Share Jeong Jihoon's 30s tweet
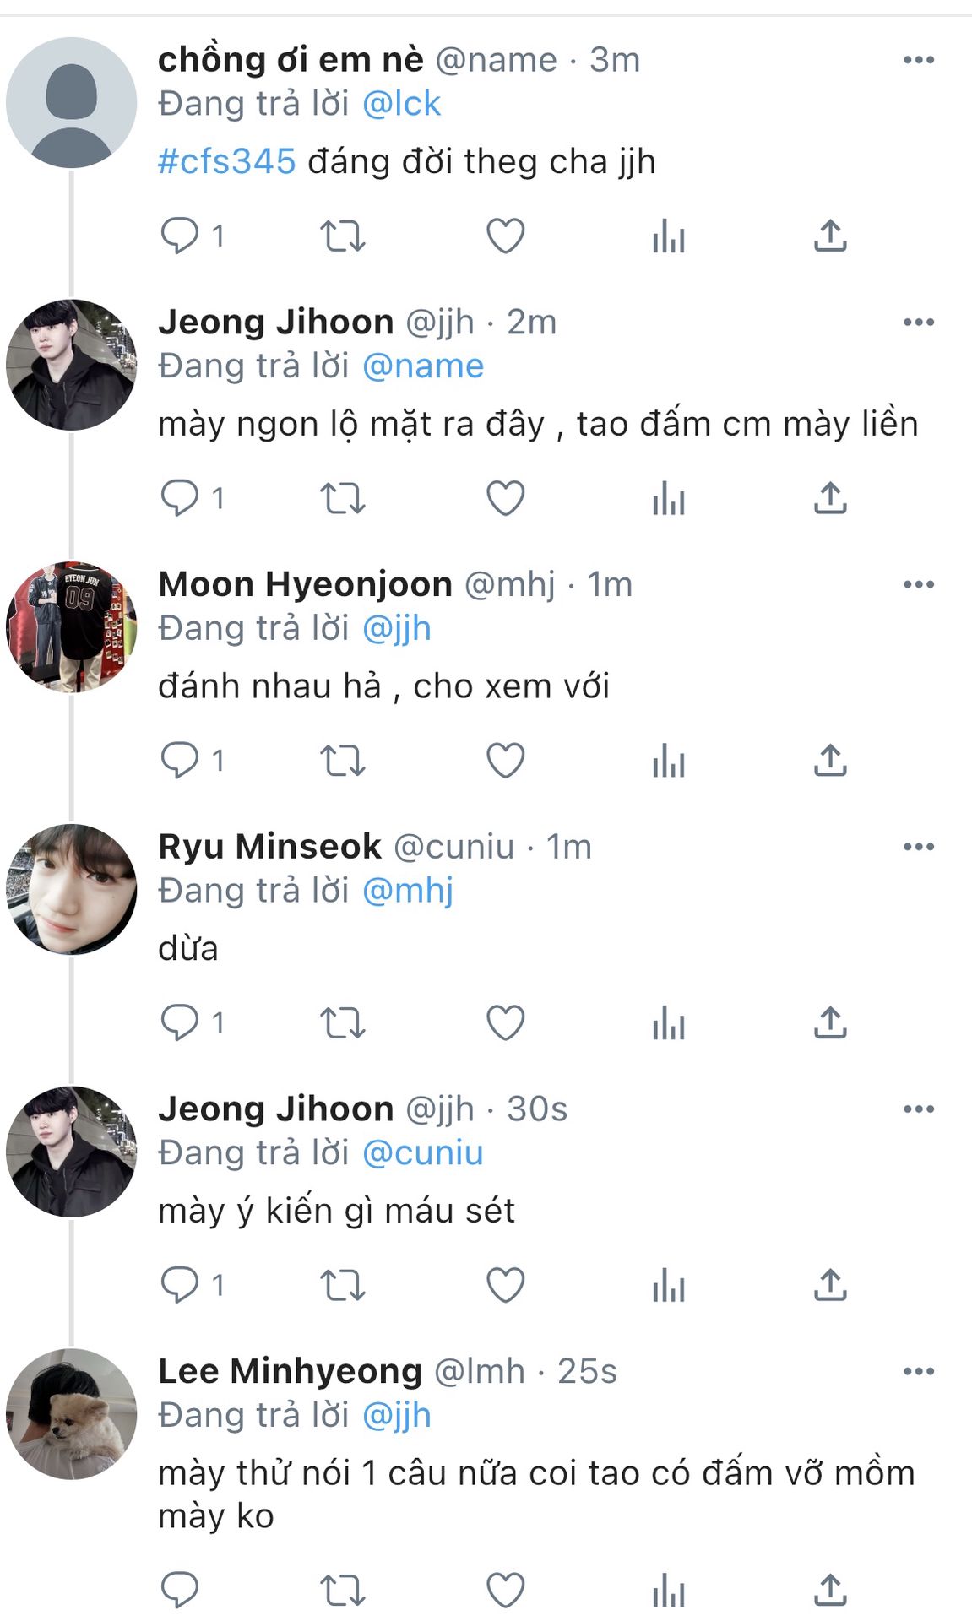The image size is (972, 1621). [830, 1285]
